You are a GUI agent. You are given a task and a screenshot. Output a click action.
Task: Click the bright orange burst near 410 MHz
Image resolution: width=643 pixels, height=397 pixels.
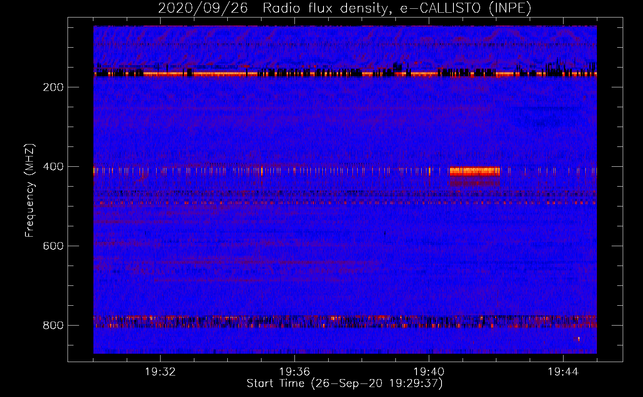(x=475, y=171)
